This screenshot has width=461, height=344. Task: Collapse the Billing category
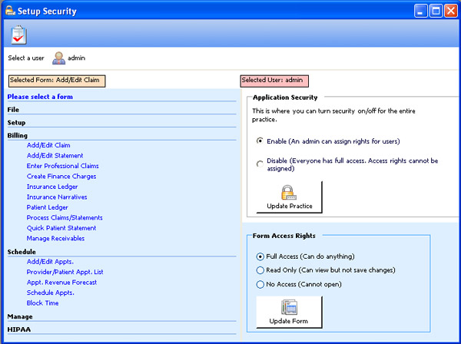tap(17, 135)
